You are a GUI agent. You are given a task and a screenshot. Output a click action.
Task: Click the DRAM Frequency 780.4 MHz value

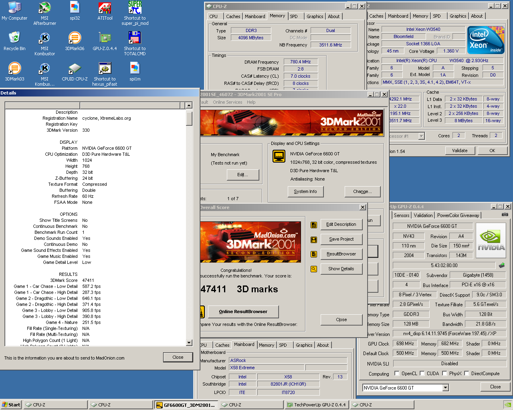tap(301, 62)
